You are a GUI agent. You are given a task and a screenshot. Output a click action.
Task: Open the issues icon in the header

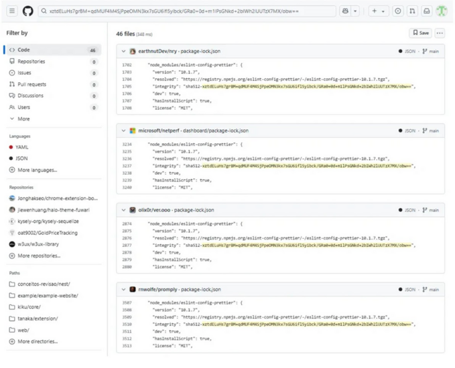[398, 11]
